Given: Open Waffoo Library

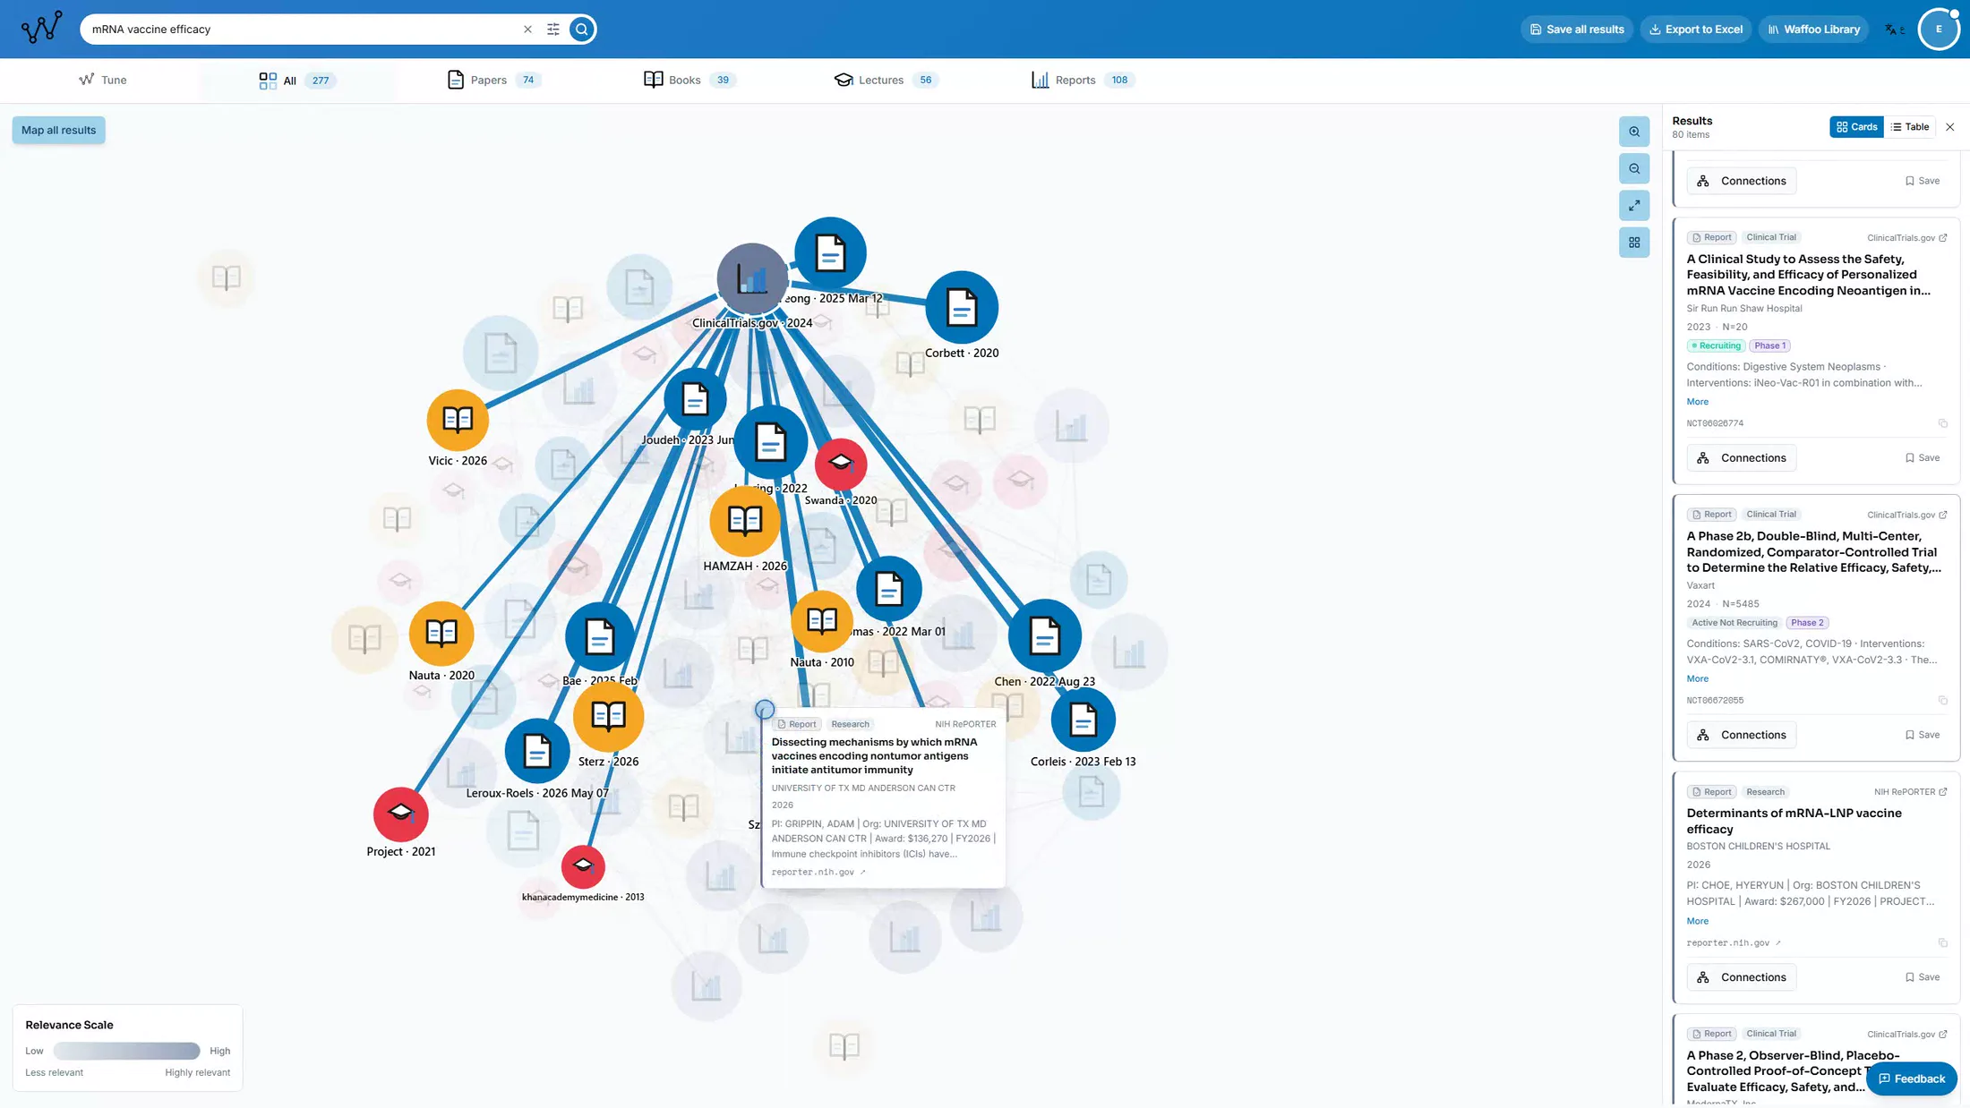Looking at the screenshot, I should click(1814, 30).
